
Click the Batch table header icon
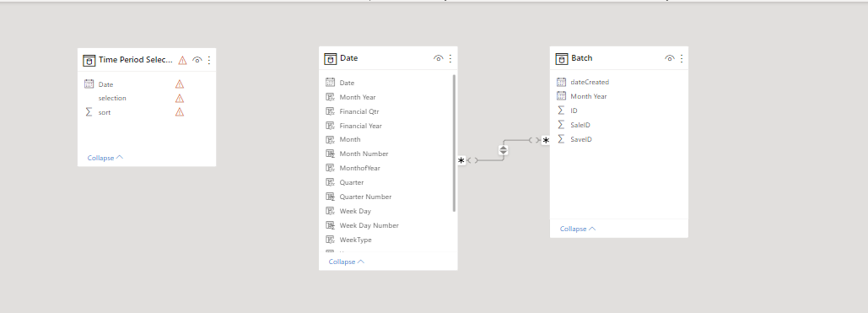561,59
